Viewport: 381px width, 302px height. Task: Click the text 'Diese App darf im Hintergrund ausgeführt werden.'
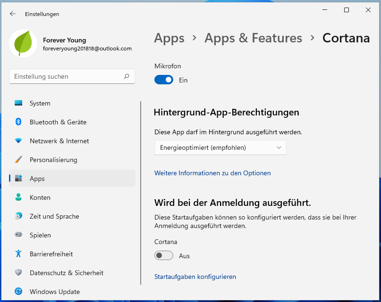[x=228, y=132]
